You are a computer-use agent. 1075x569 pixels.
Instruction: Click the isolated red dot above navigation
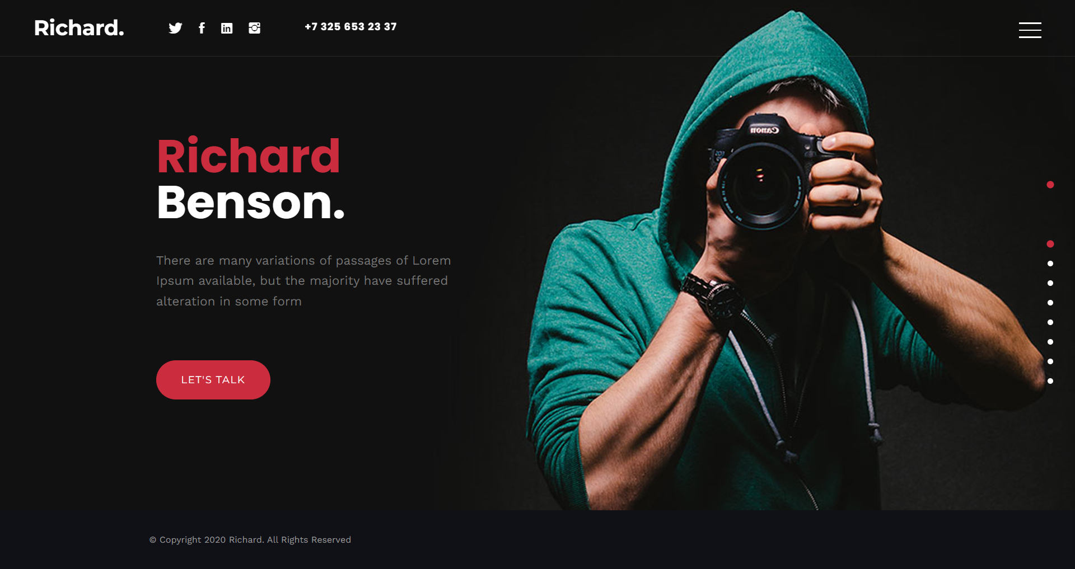(x=1050, y=185)
